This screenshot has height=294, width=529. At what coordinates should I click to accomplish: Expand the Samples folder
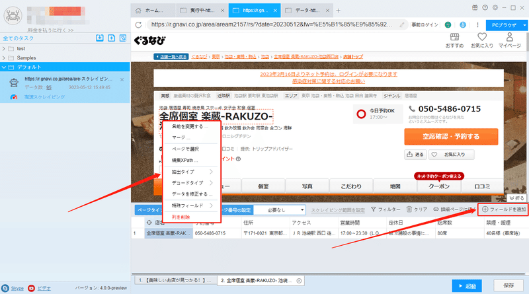pos(4,57)
